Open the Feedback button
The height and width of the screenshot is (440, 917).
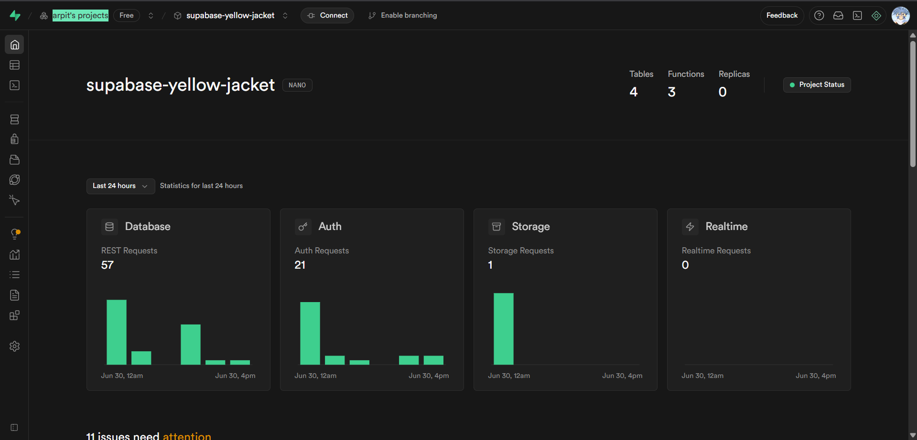click(x=782, y=16)
